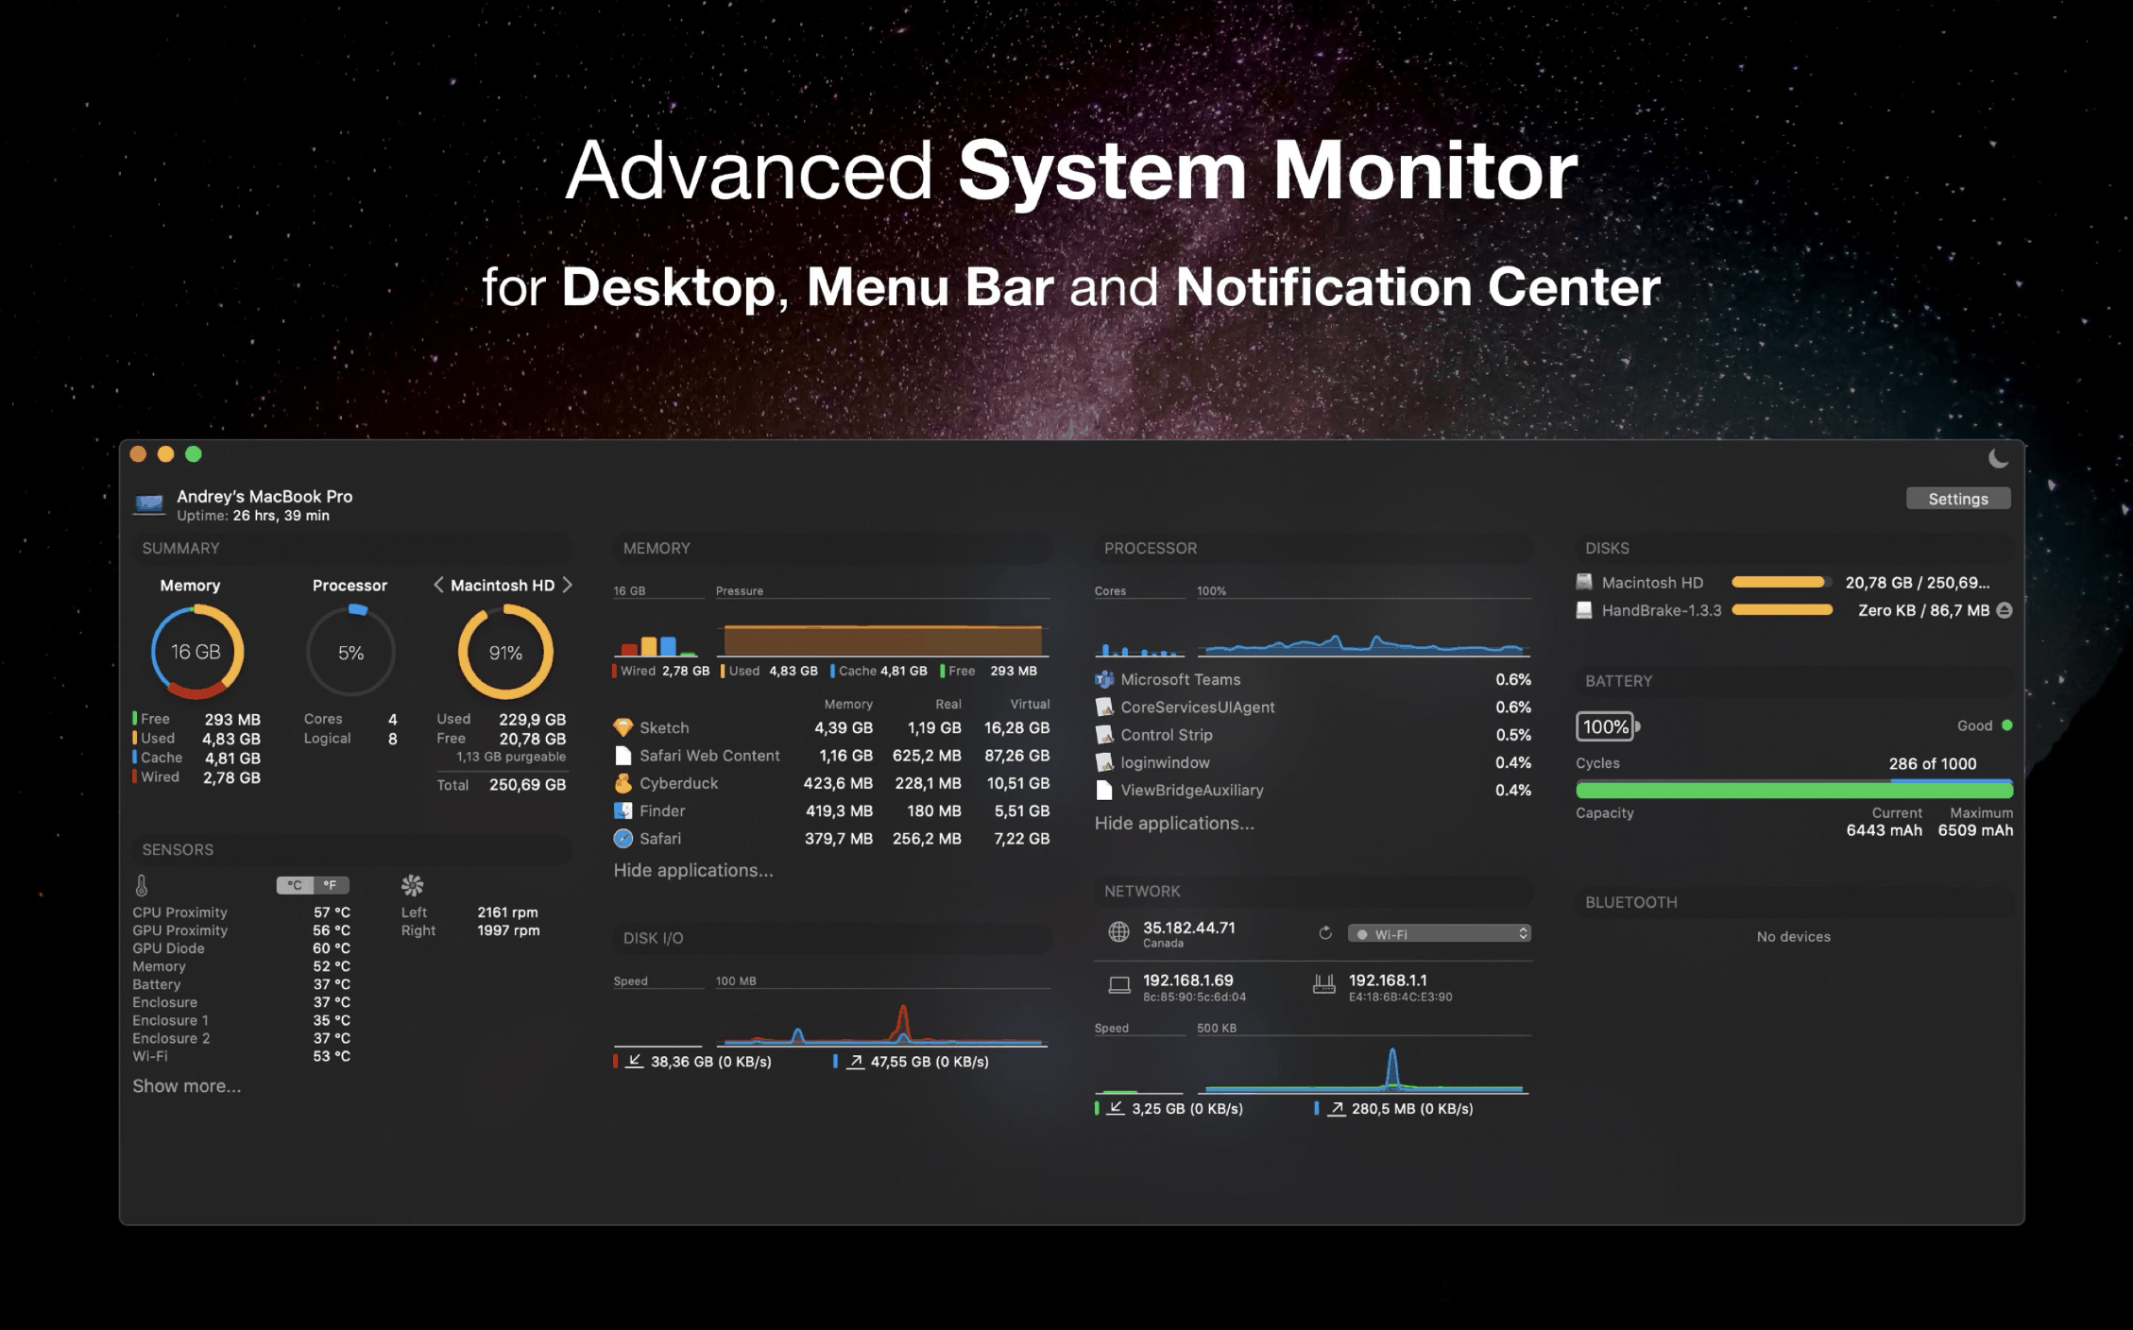Click the Safari Web Content document icon
This screenshot has height=1330, width=2133.
pos(623,756)
